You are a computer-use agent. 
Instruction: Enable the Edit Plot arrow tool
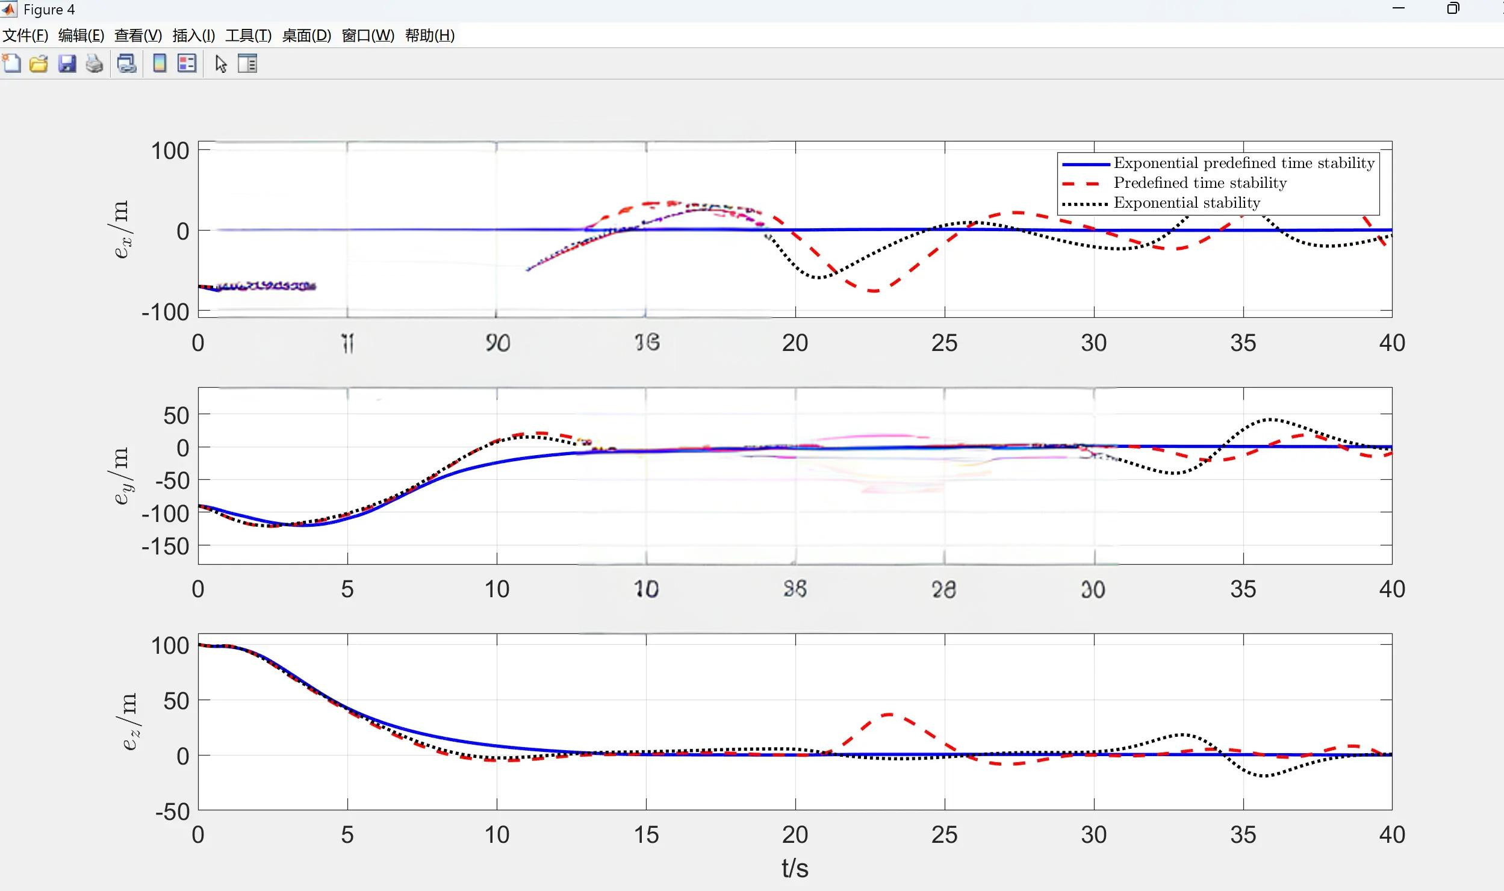point(221,63)
